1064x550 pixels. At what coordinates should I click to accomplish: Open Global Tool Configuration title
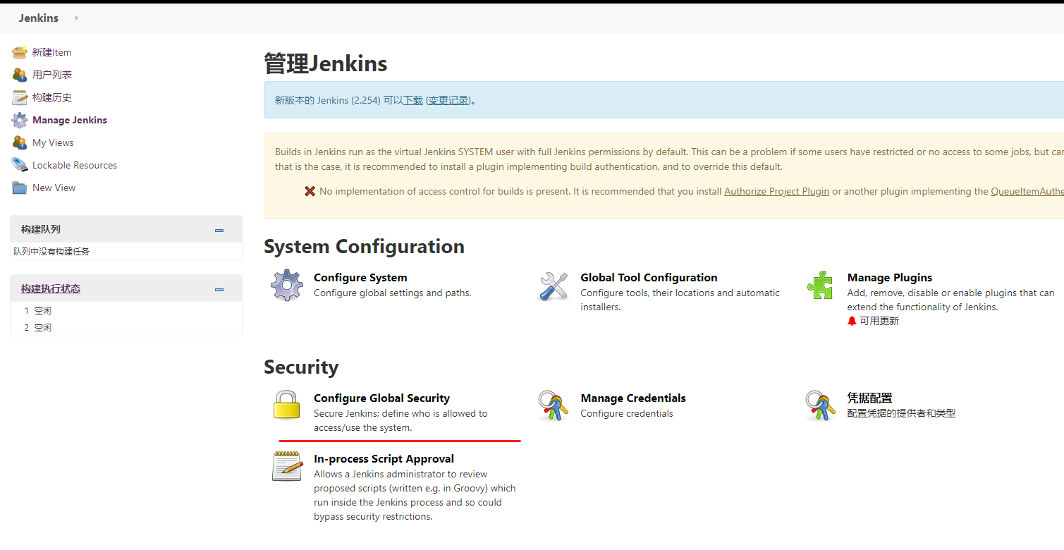tap(649, 278)
